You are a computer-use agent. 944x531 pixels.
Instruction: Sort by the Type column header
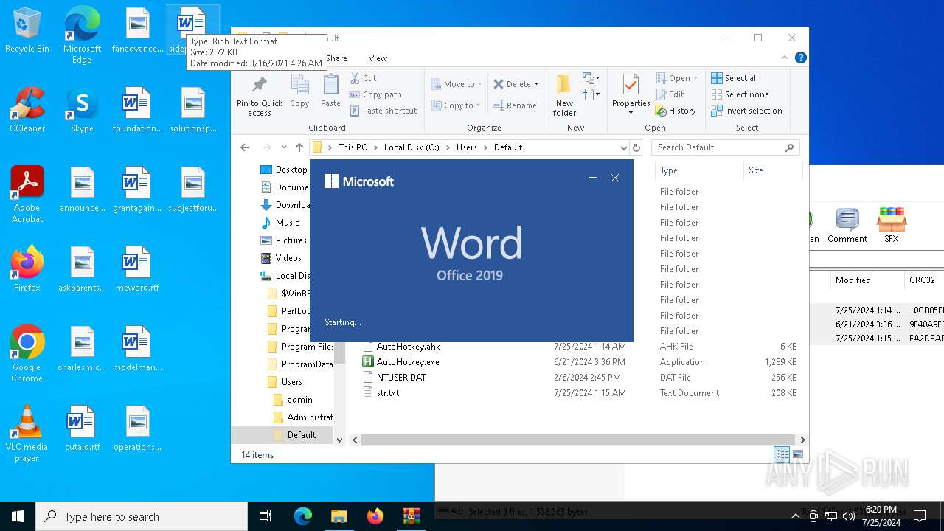pyautogui.click(x=699, y=170)
